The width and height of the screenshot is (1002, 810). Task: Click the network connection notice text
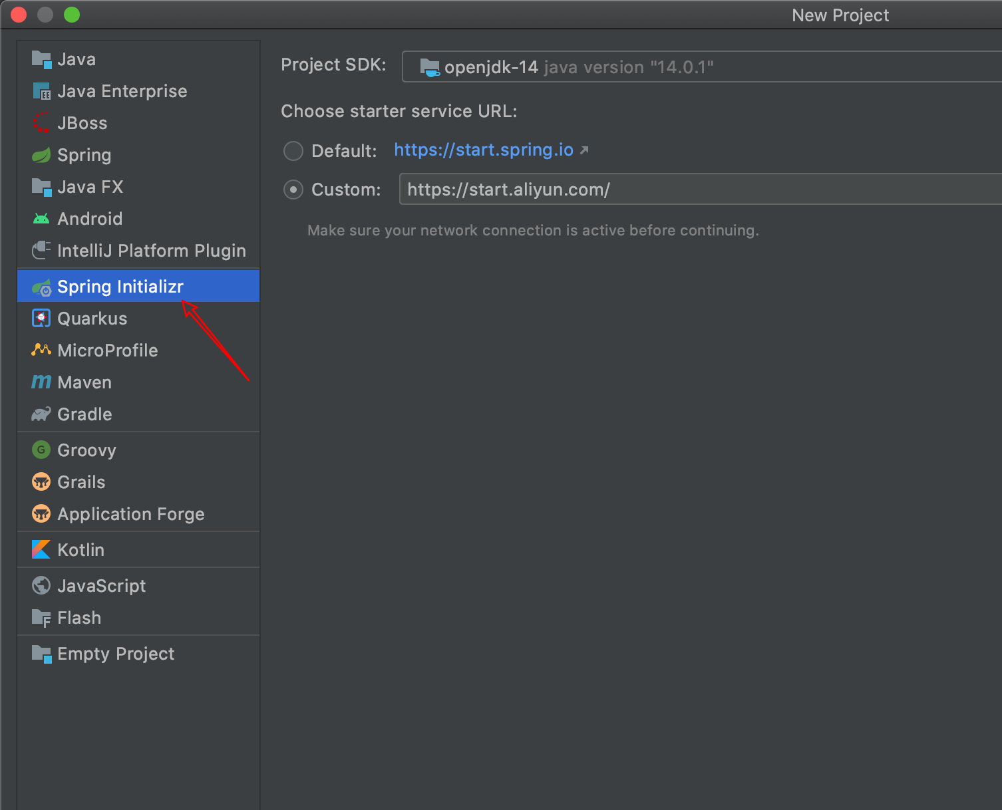533,231
